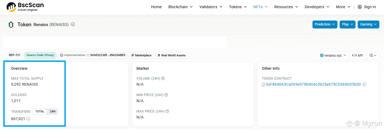Open the Developers dropdown

[317, 7]
